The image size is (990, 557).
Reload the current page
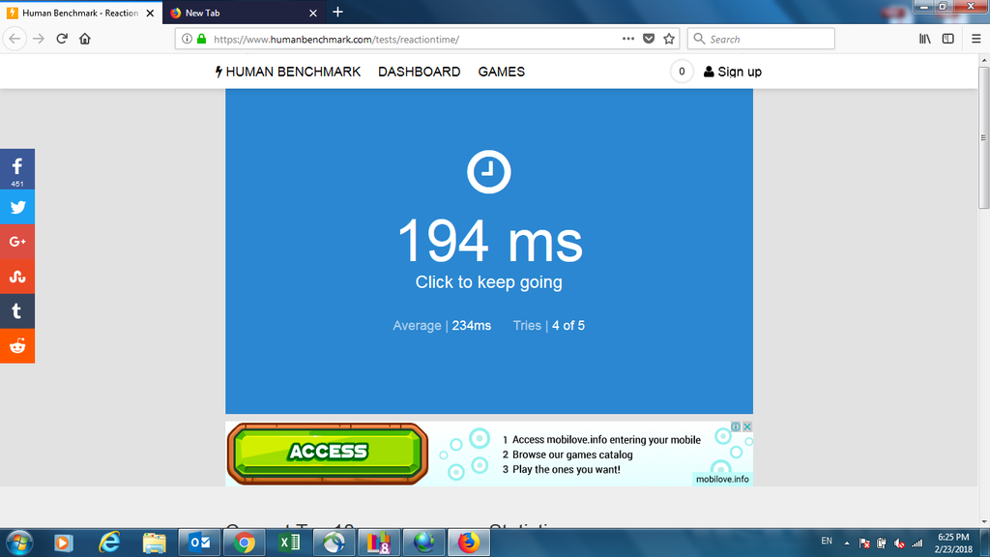pyautogui.click(x=62, y=39)
